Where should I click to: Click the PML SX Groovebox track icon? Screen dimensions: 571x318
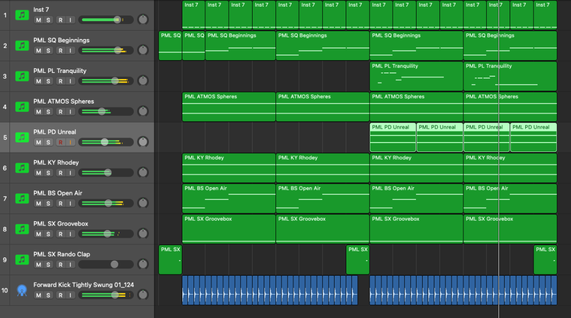coord(22,229)
